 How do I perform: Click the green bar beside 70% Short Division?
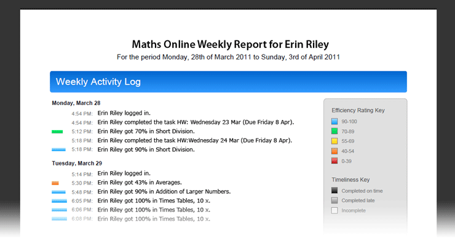[x=57, y=132]
